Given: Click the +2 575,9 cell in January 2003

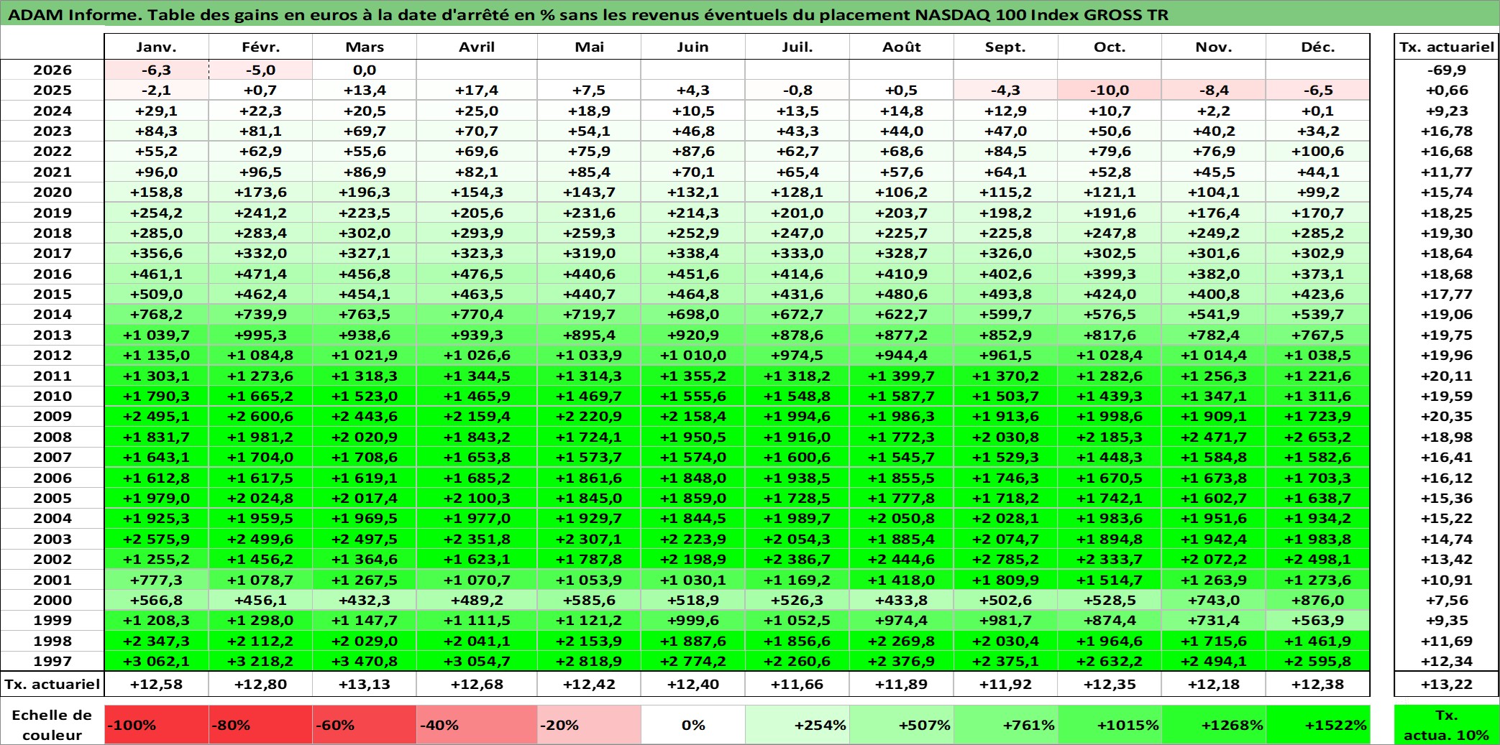Looking at the screenshot, I should tap(157, 539).
